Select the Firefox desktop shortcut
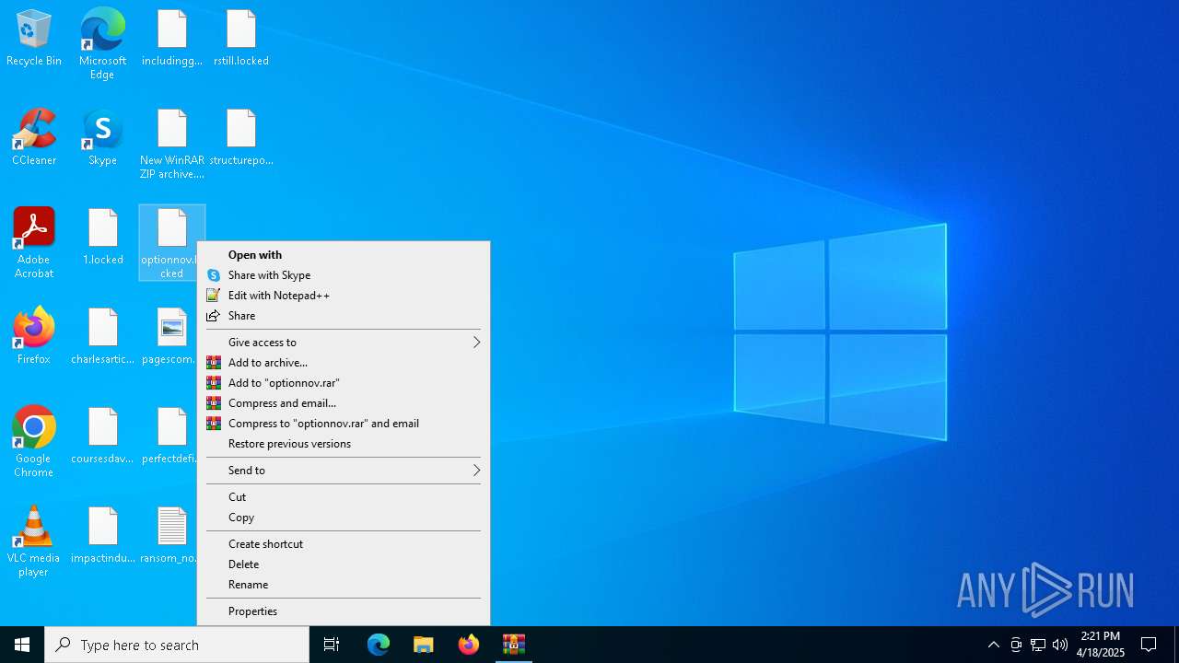Viewport: 1179px width, 663px height. coord(34,336)
